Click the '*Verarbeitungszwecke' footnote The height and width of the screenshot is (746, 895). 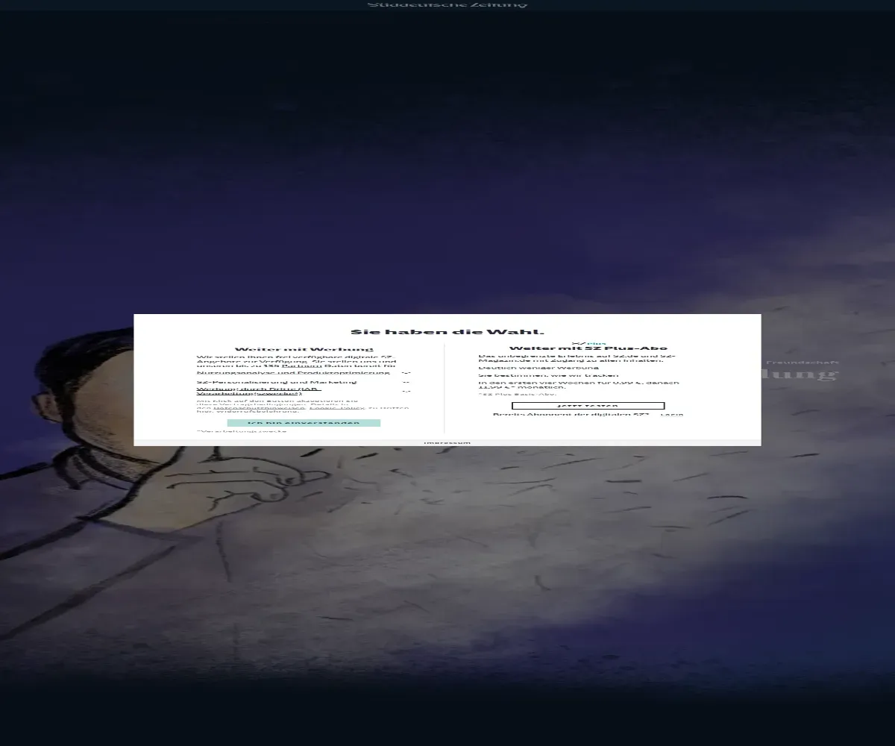pos(242,431)
